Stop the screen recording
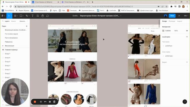 (35, 102)
